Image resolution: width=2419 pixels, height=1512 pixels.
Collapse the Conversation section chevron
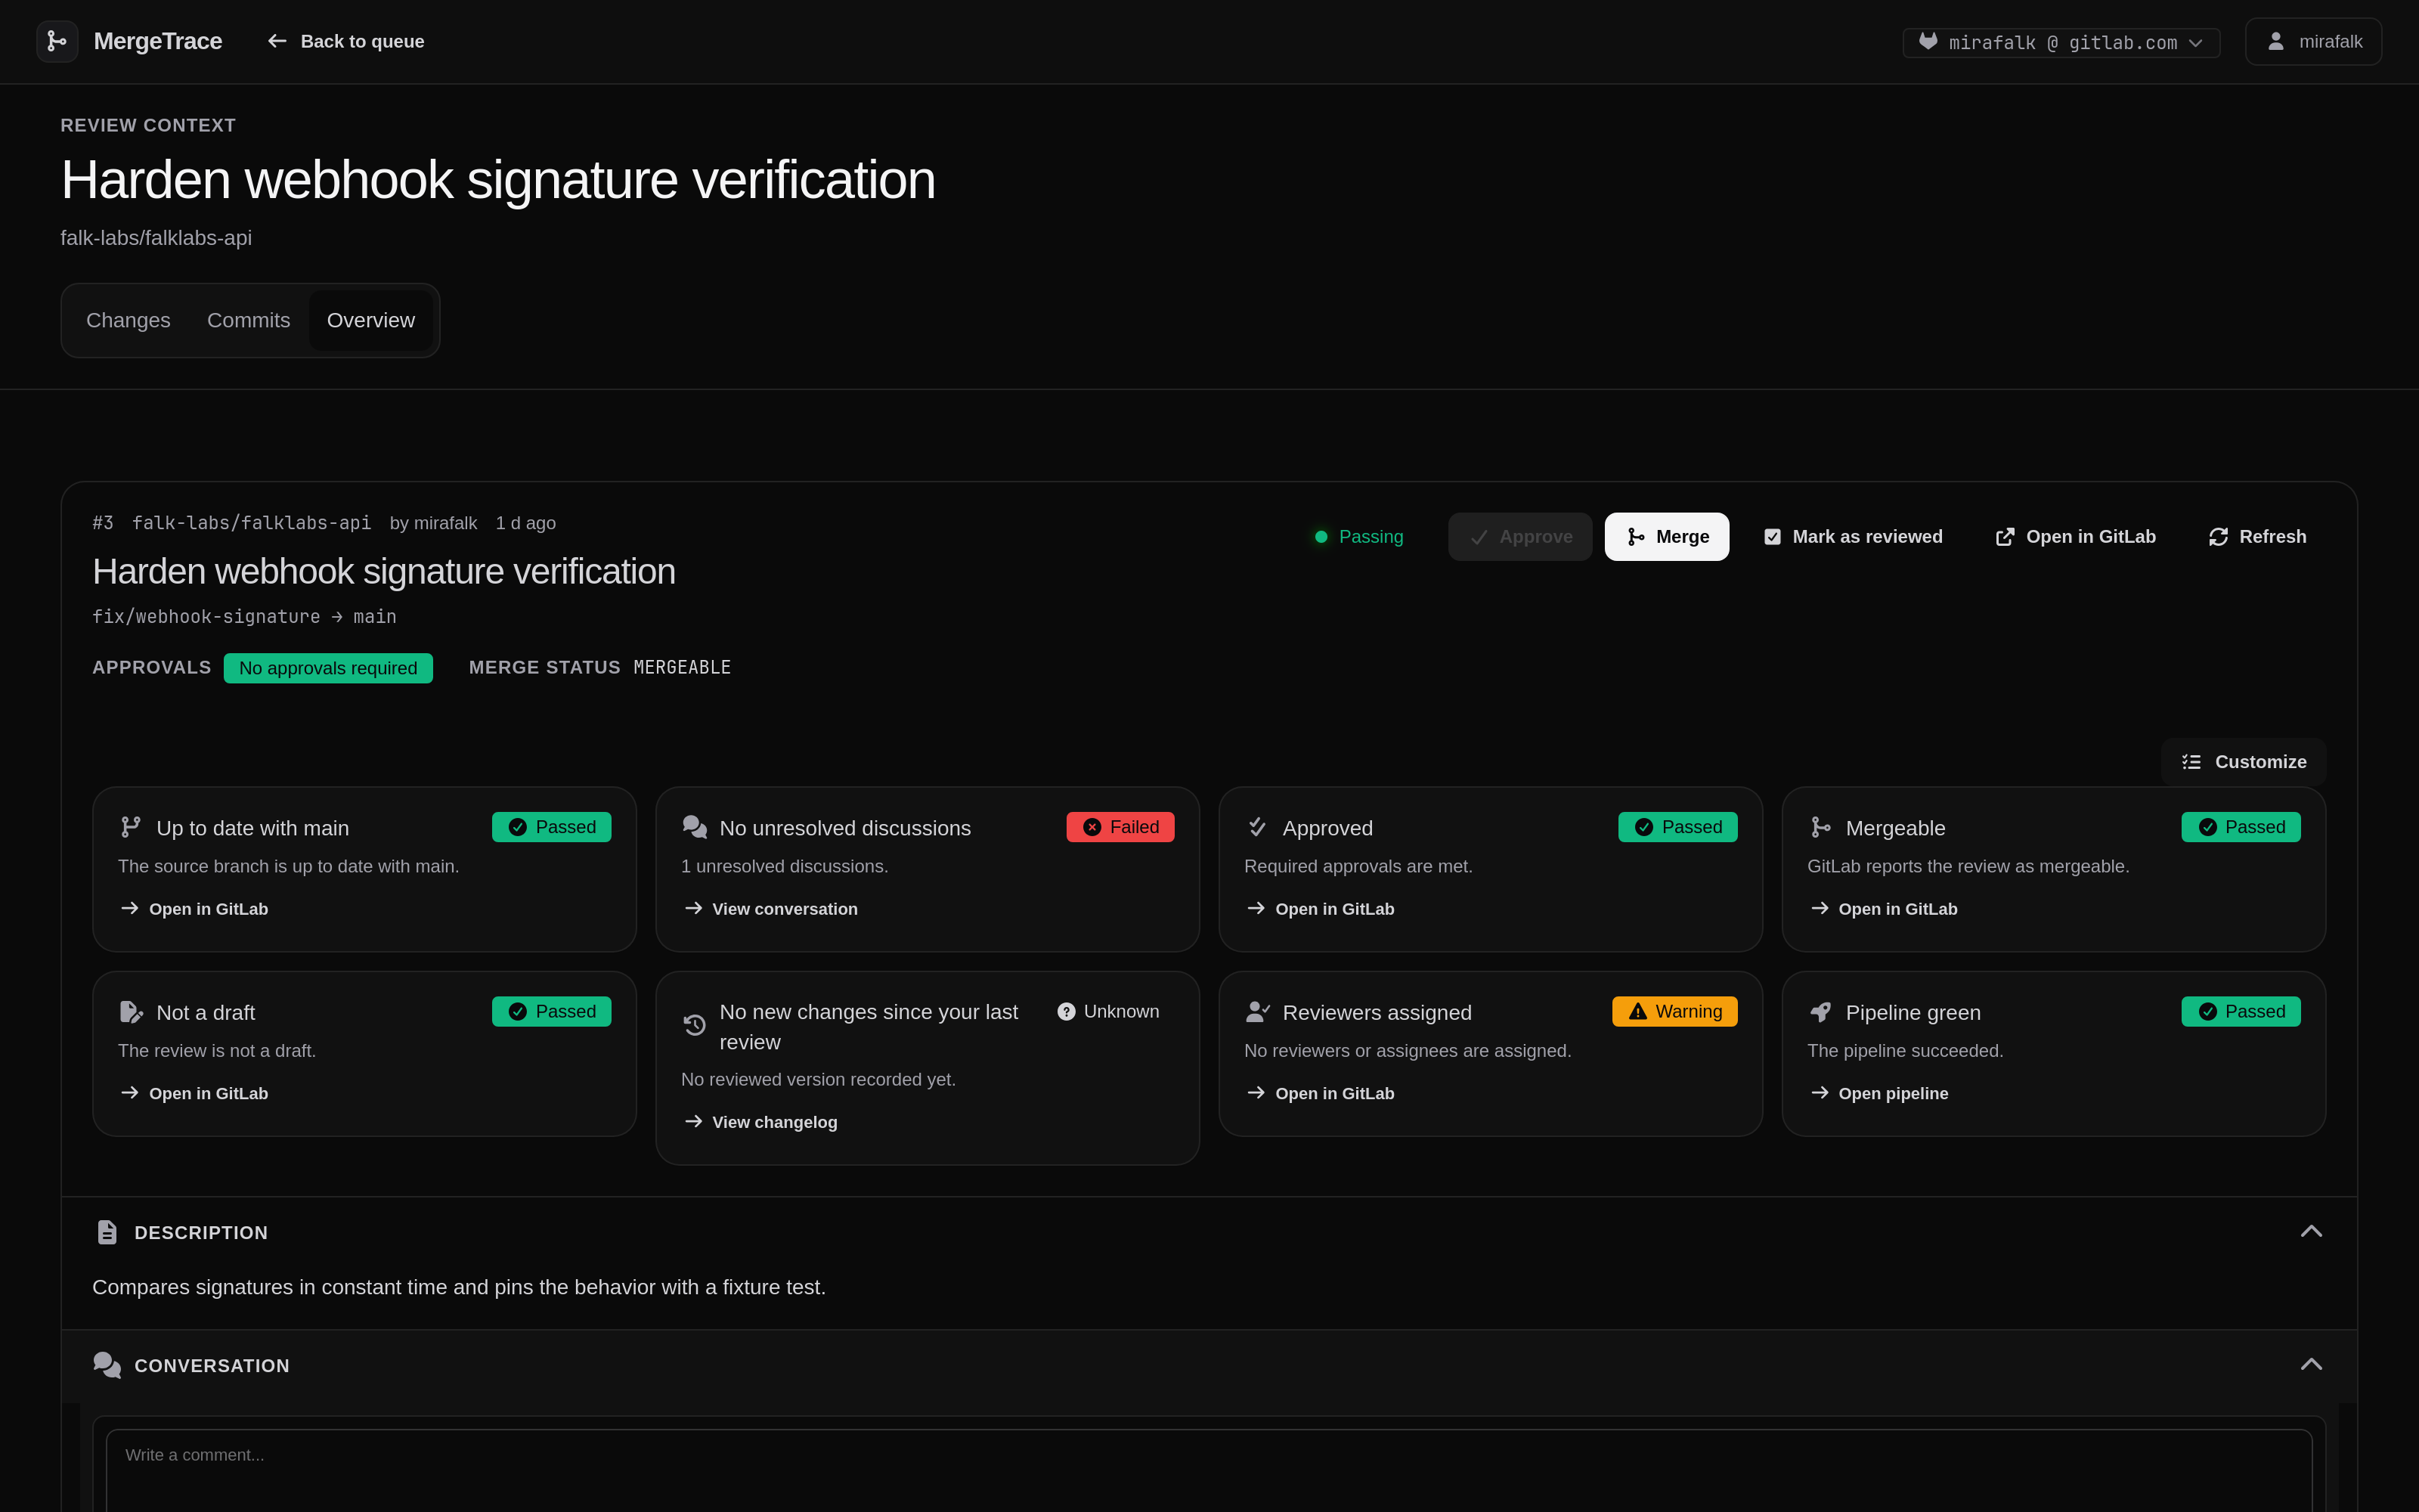[2311, 1364]
